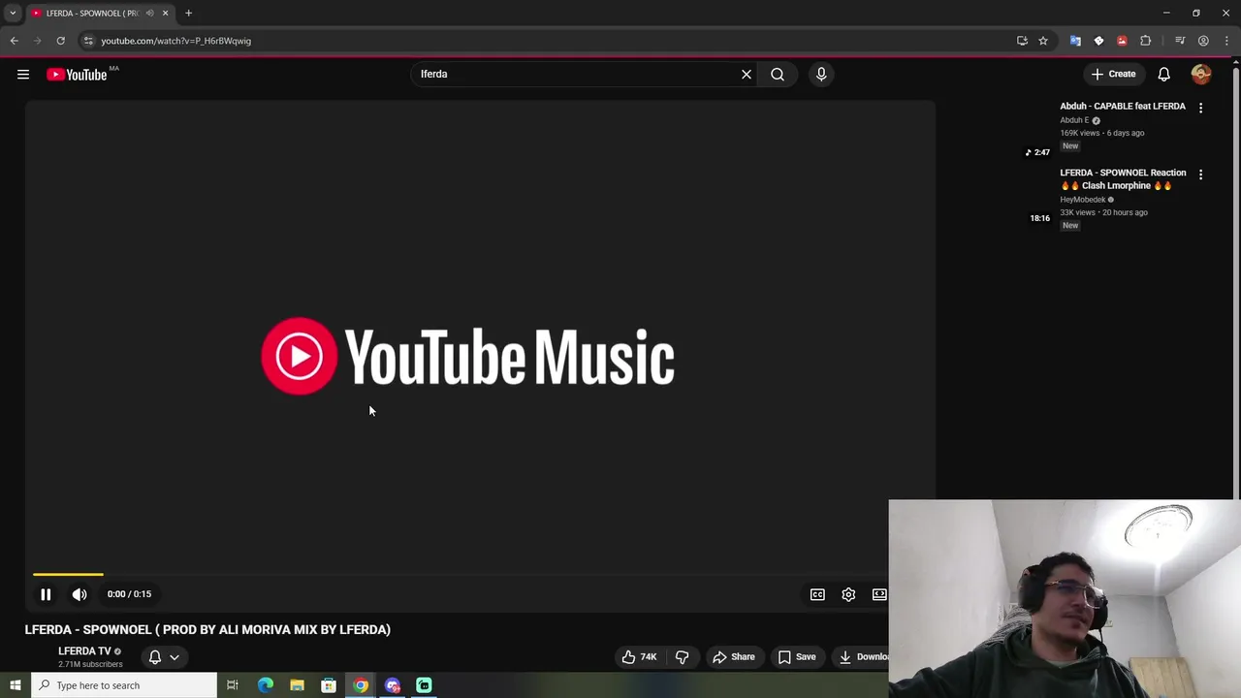Image resolution: width=1241 pixels, height=698 pixels.
Task: Open the Abduh E channel
Action: tap(1074, 120)
